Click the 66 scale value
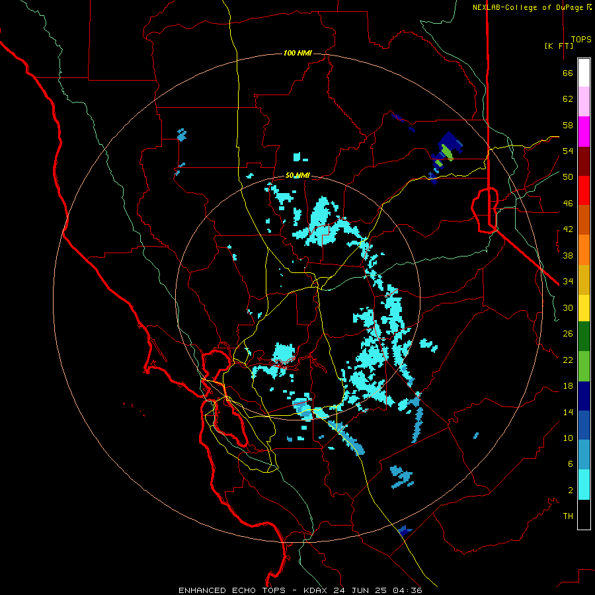This screenshot has height=595, width=595. 568,73
